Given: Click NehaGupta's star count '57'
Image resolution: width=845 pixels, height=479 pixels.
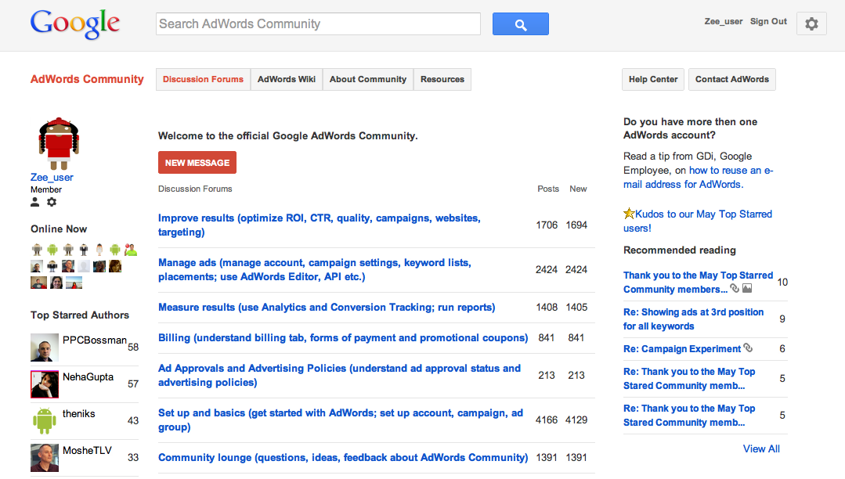Looking at the screenshot, I should [133, 384].
